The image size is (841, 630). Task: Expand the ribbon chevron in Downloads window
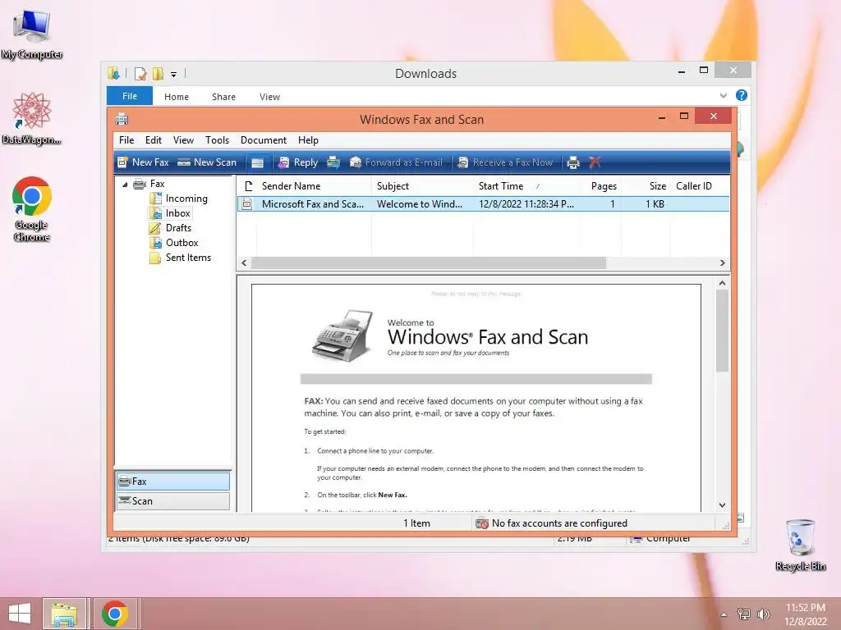coord(723,95)
